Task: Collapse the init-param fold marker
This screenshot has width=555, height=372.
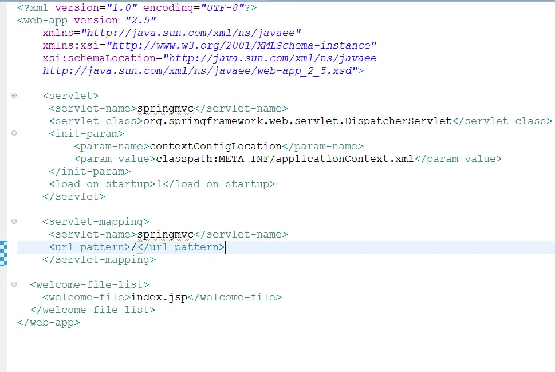Action: [14, 133]
